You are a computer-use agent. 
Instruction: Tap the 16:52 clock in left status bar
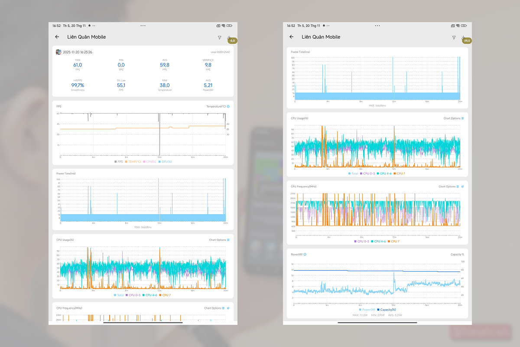click(x=56, y=26)
